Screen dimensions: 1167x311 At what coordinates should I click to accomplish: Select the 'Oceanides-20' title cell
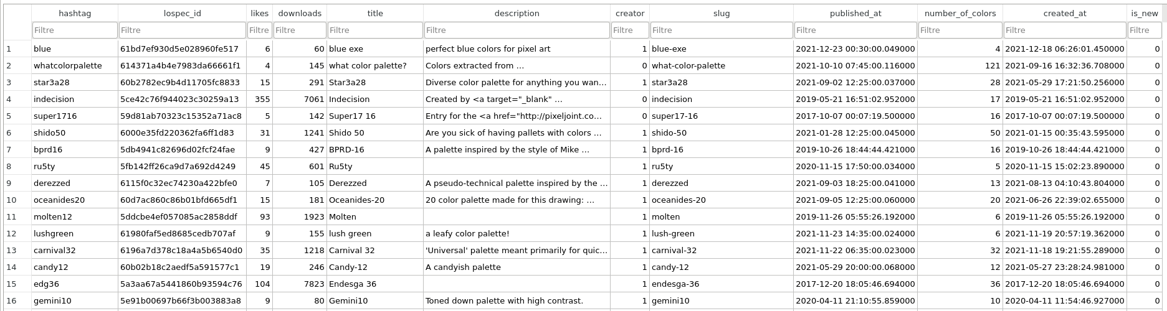[x=375, y=200]
